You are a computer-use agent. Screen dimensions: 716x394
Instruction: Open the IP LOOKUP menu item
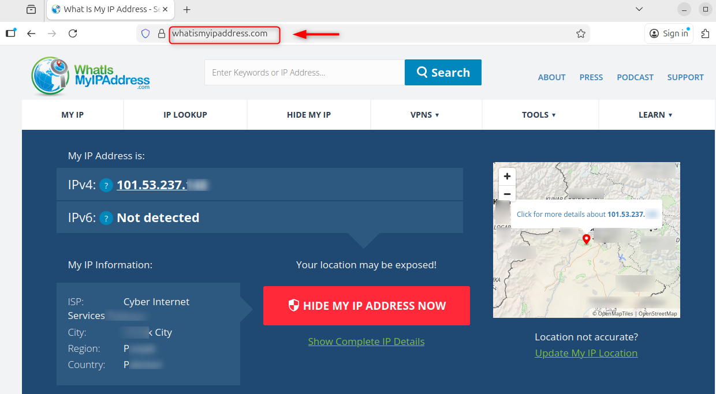(185, 115)
